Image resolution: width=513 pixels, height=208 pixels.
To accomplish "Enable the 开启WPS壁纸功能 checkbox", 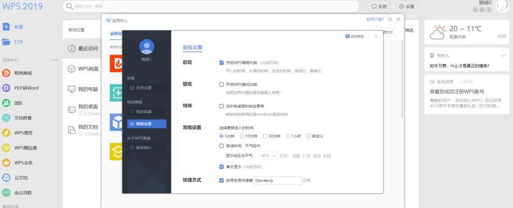I will coord(221,84).
